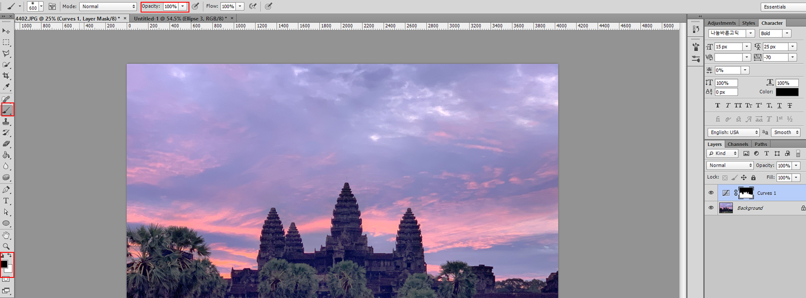Open the Flow value dropdown

pyautogui.click(x=240, y=6)
